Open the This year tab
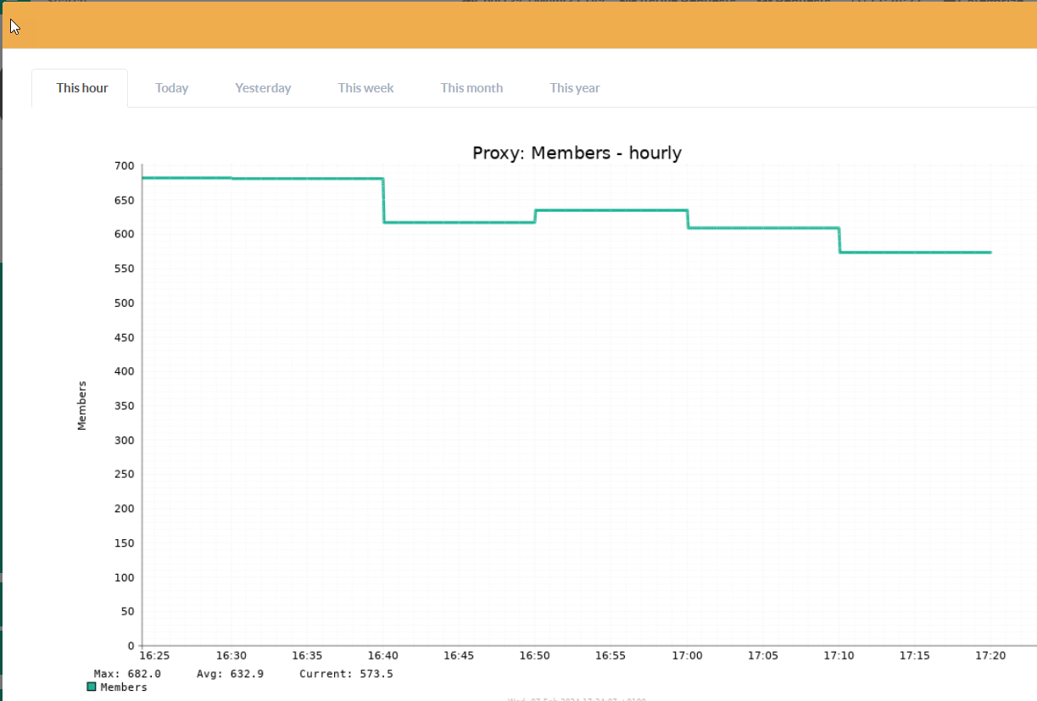 [x=574, y=88]
